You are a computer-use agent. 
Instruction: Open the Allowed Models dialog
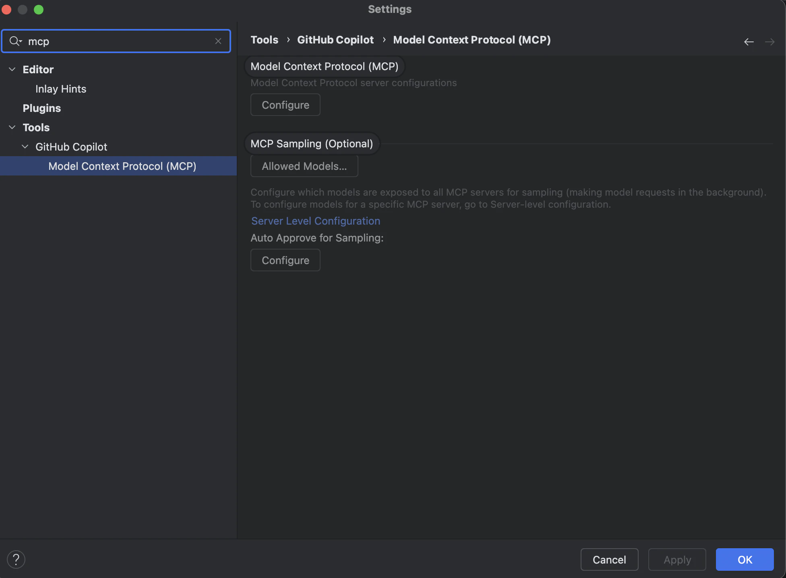pyautogui.click(x=304, y=166)
